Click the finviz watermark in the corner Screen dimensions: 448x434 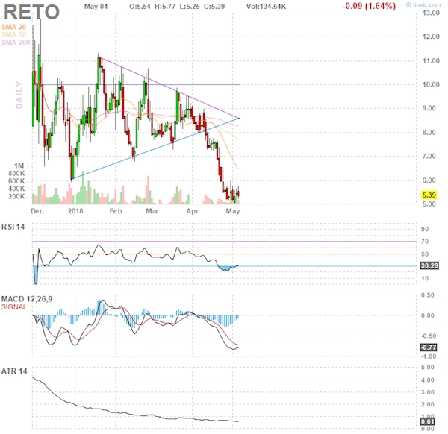(x=429, y=4)
